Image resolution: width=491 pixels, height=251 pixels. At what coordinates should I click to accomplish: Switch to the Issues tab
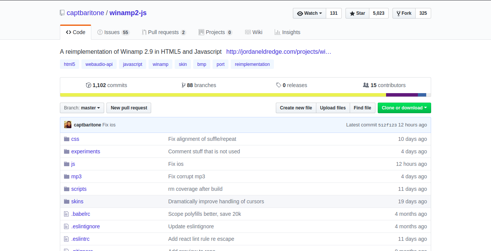113,32
